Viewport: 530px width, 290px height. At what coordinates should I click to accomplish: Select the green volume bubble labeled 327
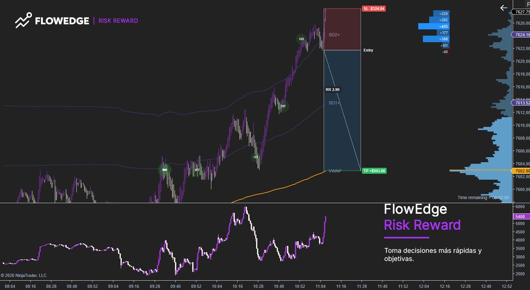(283, 106)
